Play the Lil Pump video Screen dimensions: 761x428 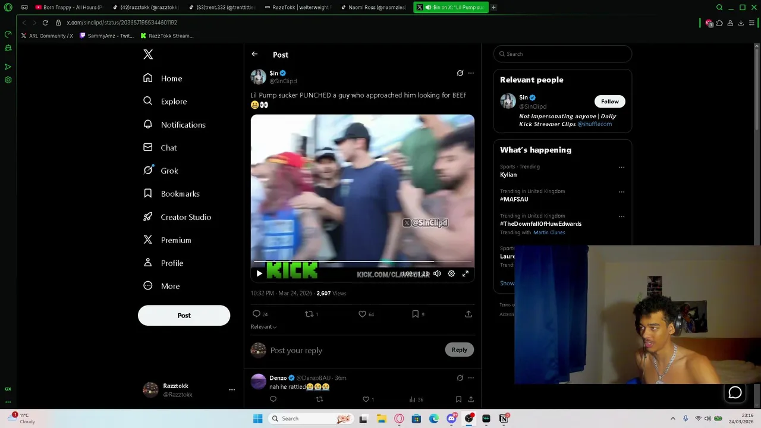[x=259, y=273]
